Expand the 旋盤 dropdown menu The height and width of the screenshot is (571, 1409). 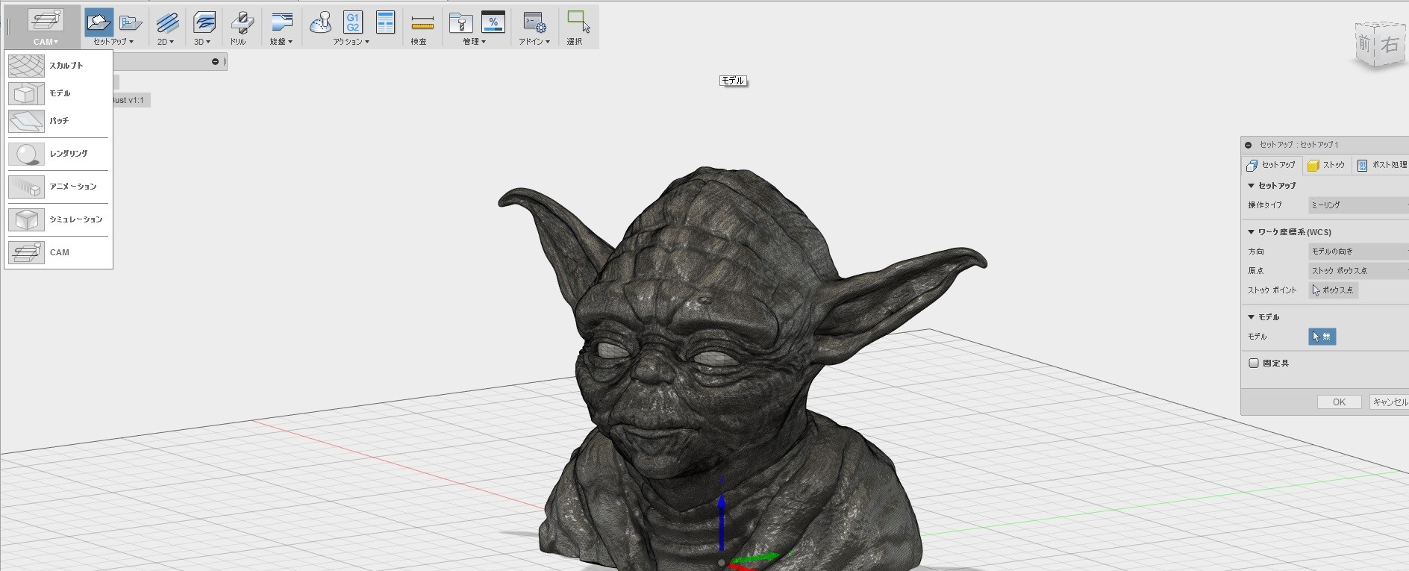281,42
